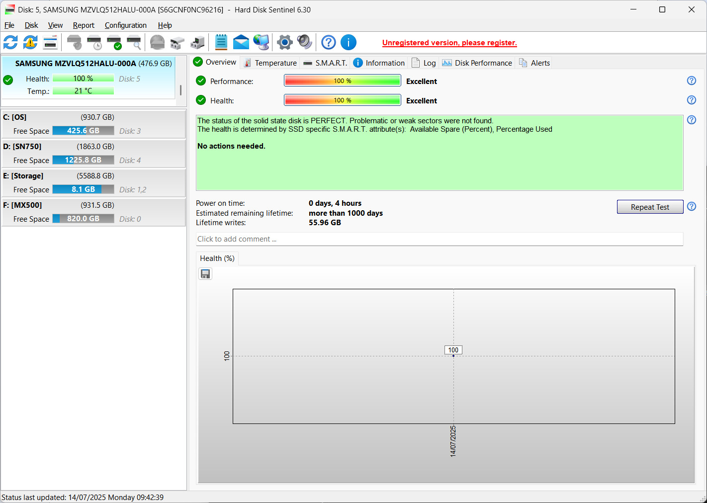Image resolution: width=707 pixels, height=503 pixels.
Task: Click the status last updated text in status bar
Action: click(x=83, y=498)
